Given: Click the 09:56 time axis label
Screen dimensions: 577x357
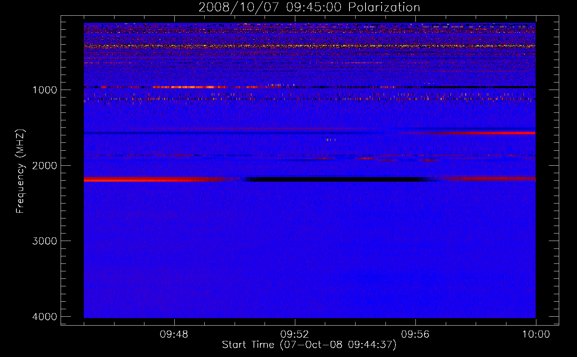Looking at the screenshot, I should tap(415, 335).
